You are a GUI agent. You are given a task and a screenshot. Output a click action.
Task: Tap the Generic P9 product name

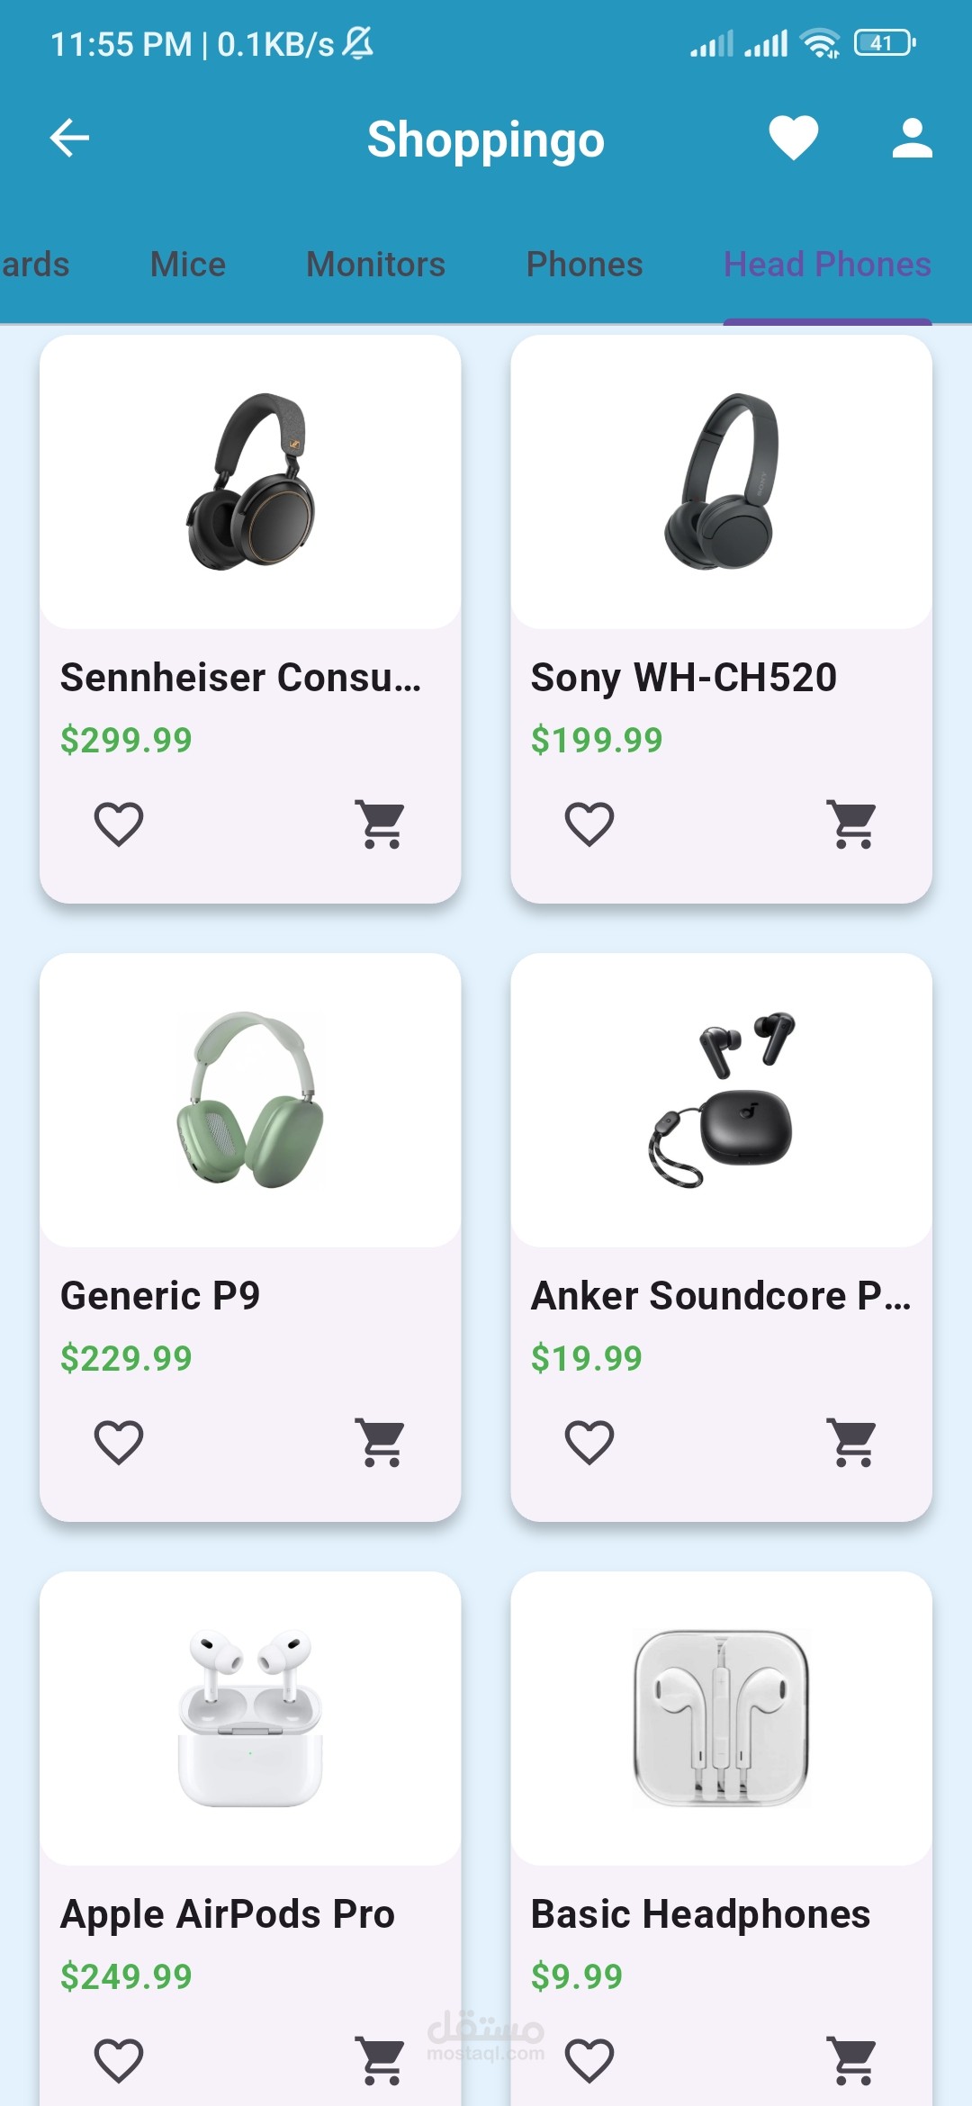point(160,1296)
